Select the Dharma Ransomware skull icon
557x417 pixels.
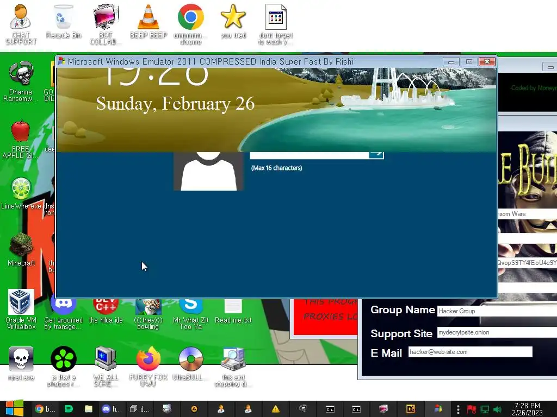pyautogui.click(x=21, y=81)
